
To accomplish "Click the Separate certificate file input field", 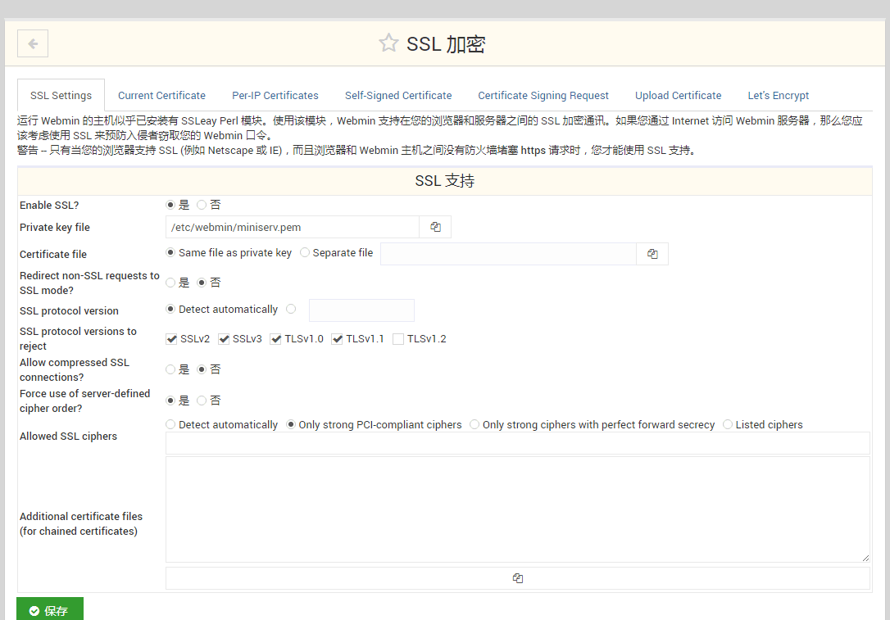I will point(508,254).
